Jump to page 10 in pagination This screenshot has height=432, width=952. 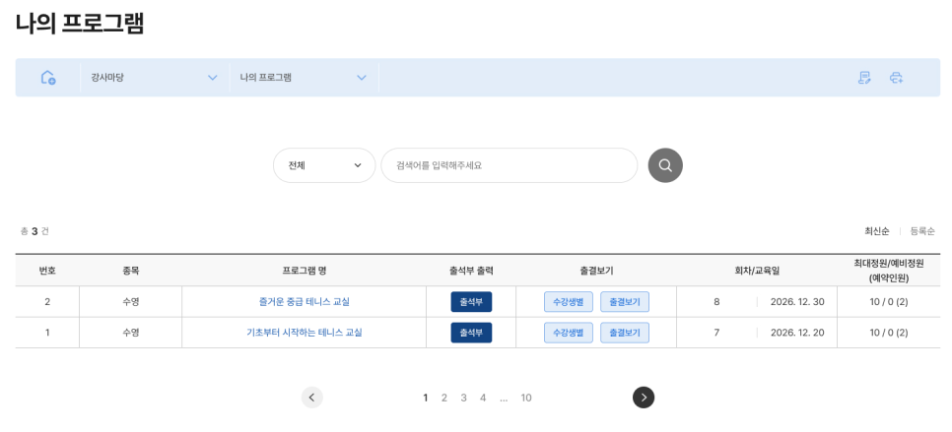click(x=526, y=398)
